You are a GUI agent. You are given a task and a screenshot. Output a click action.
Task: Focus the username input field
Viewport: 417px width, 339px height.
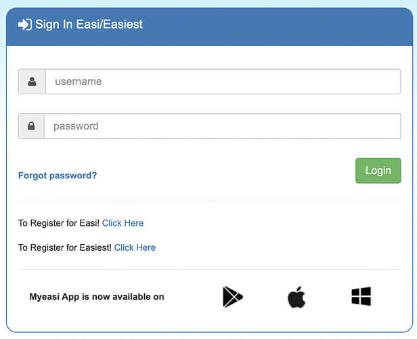[x=223, y=81]
